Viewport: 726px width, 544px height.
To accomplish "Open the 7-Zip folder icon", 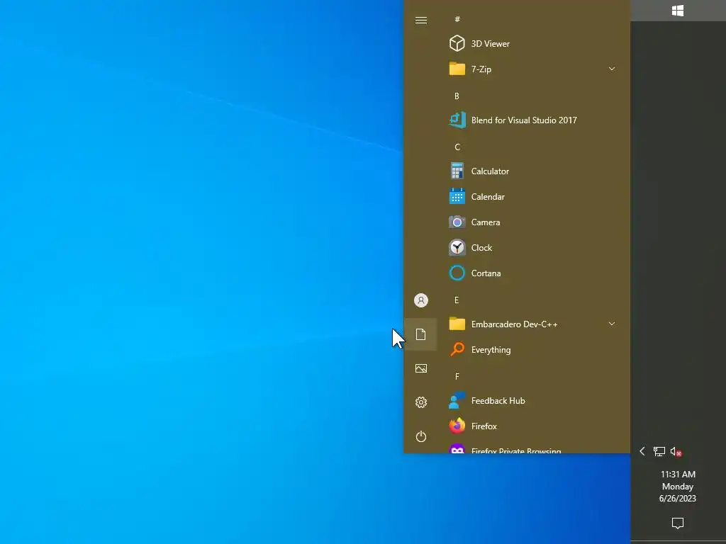I will point(457,69).
